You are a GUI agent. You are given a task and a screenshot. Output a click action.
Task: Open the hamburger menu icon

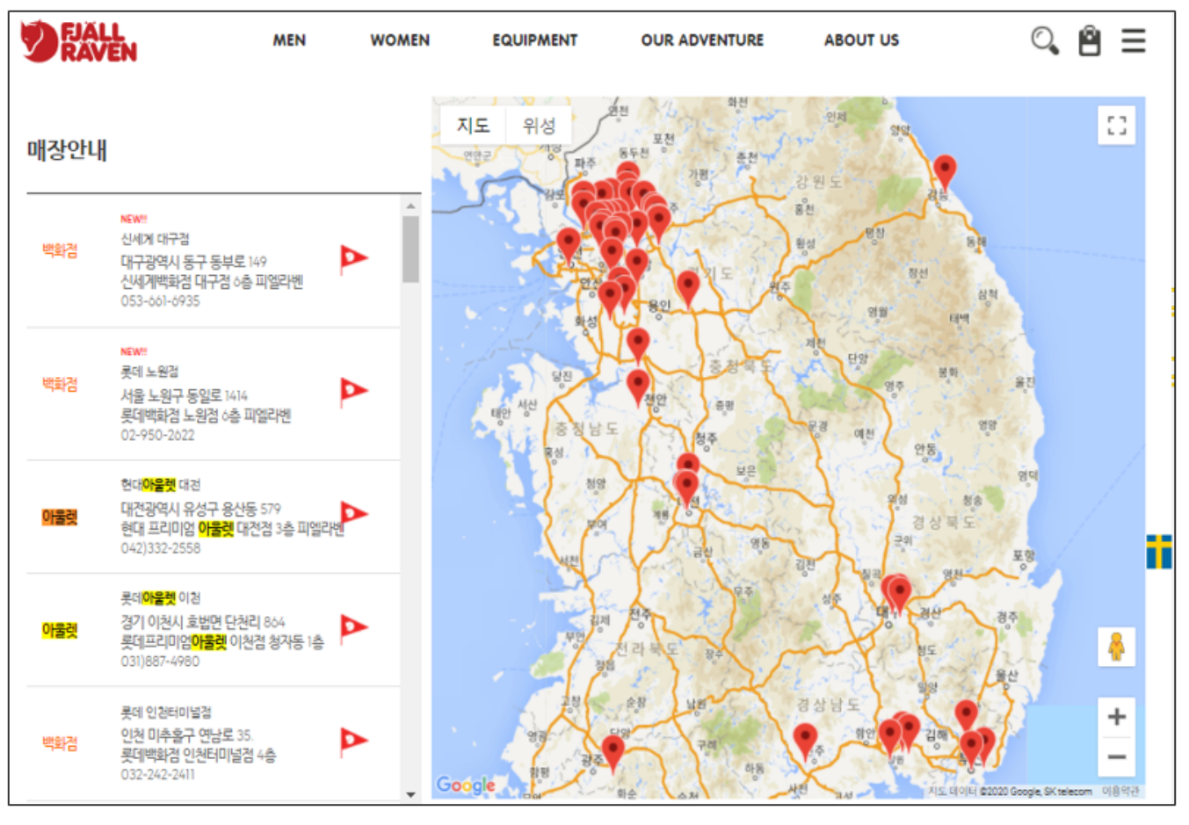click(1134, 40)
